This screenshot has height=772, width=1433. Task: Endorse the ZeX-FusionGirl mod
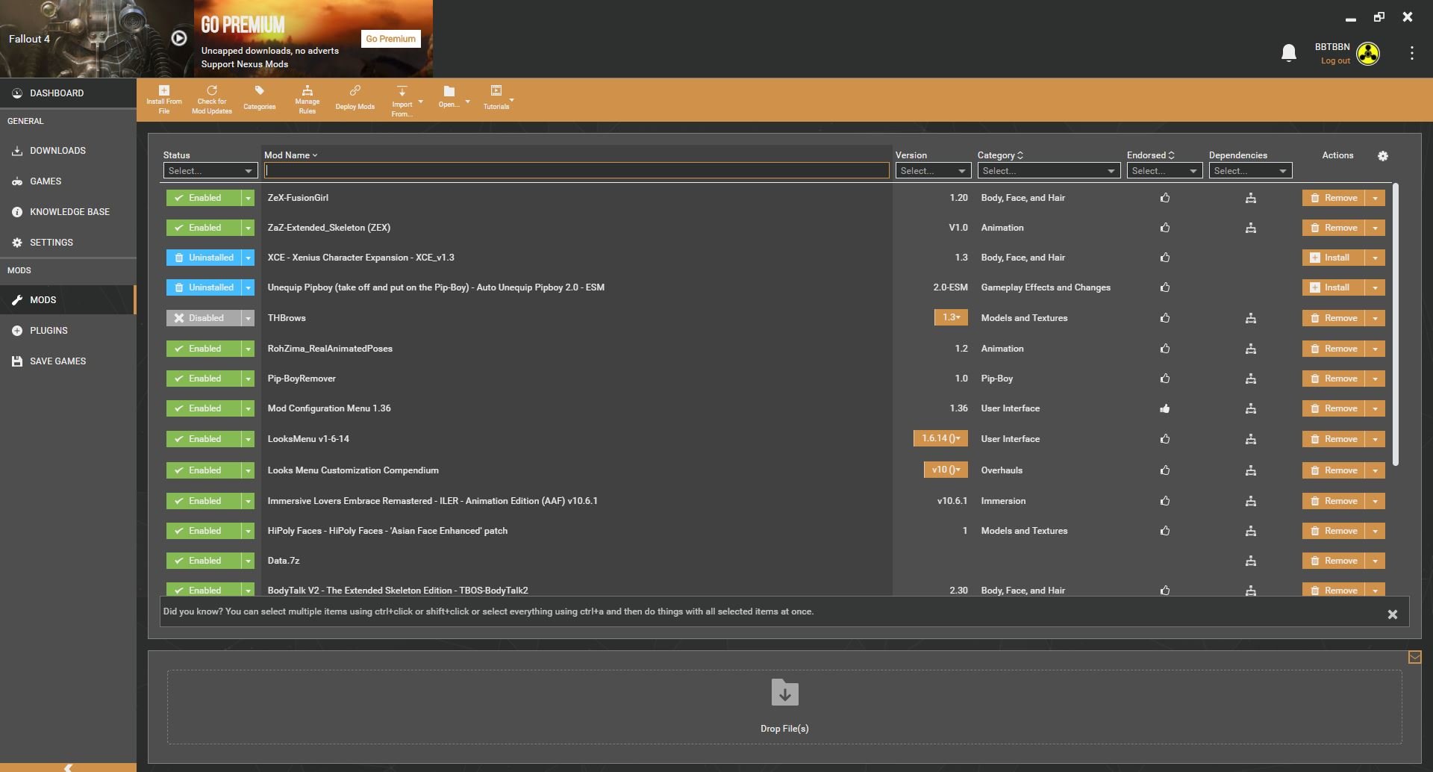(x=1165, y=198)
